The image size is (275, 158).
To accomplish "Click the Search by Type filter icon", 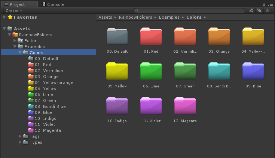I will (x=251, y=11).
